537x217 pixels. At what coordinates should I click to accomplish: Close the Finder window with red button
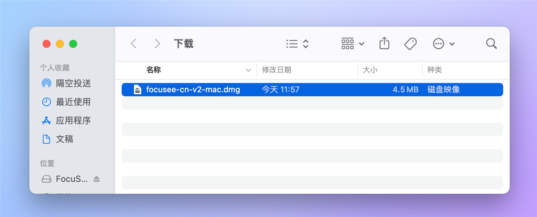[47, 44]
